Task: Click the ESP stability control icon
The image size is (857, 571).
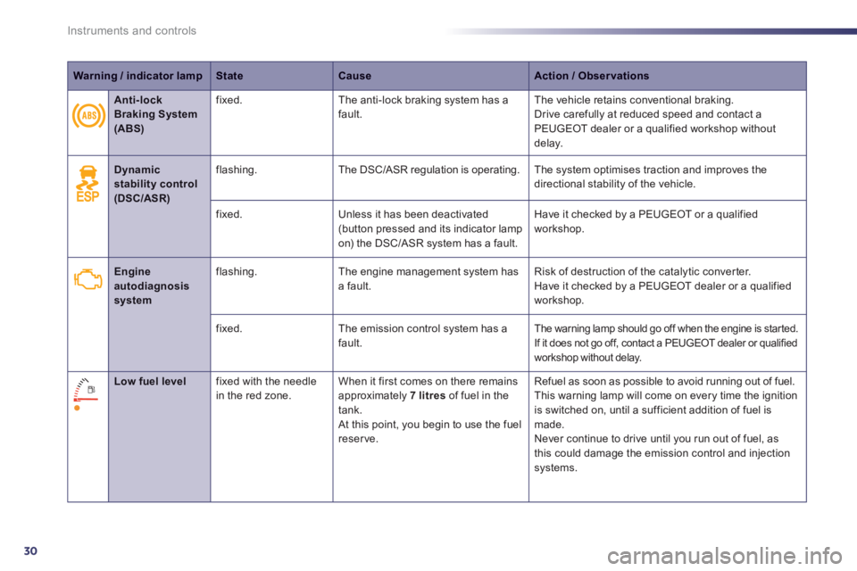Action: [88, 184]
